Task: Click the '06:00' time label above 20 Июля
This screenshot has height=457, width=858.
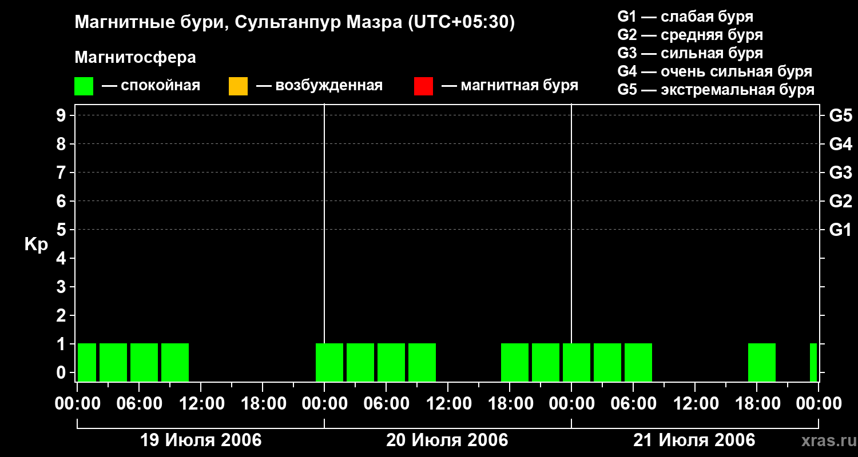Action: (387, 404)
